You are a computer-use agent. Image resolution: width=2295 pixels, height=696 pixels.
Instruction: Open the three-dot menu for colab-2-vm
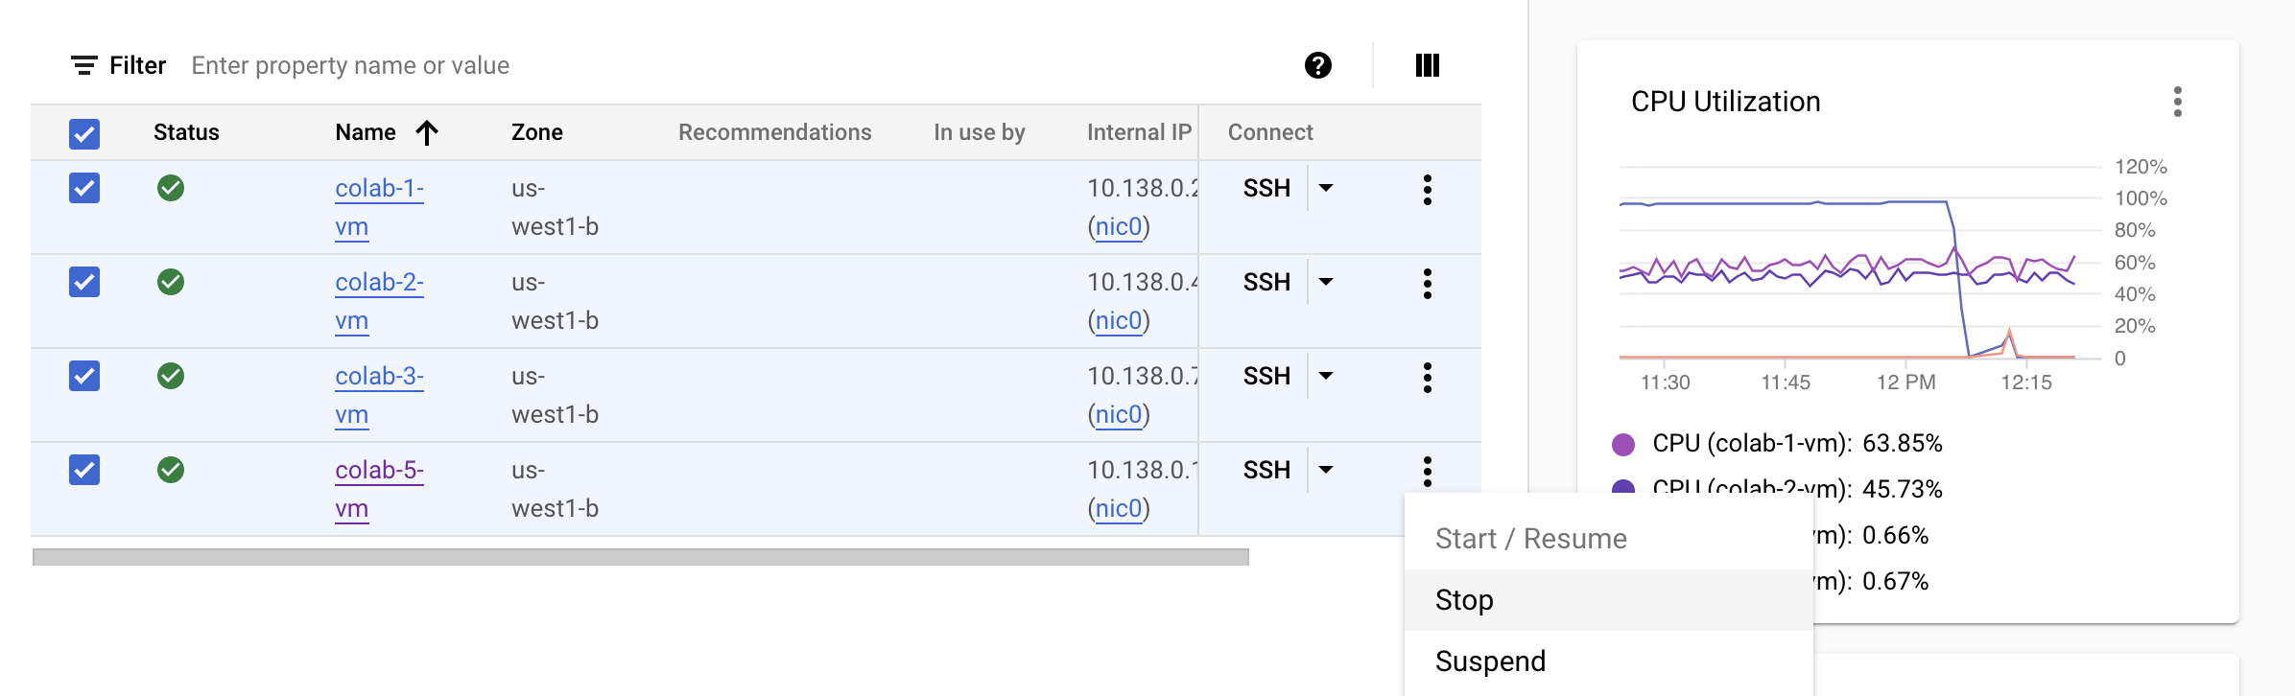(1428, 282)
